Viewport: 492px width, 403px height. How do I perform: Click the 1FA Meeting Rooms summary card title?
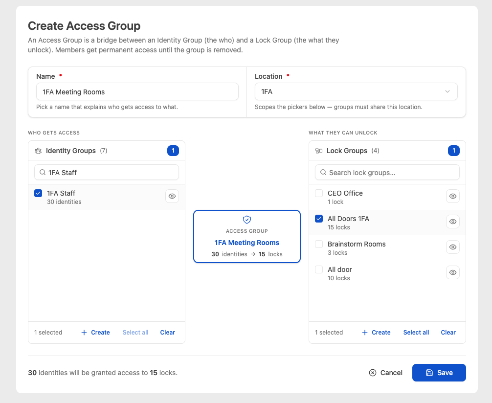[247, 243]
